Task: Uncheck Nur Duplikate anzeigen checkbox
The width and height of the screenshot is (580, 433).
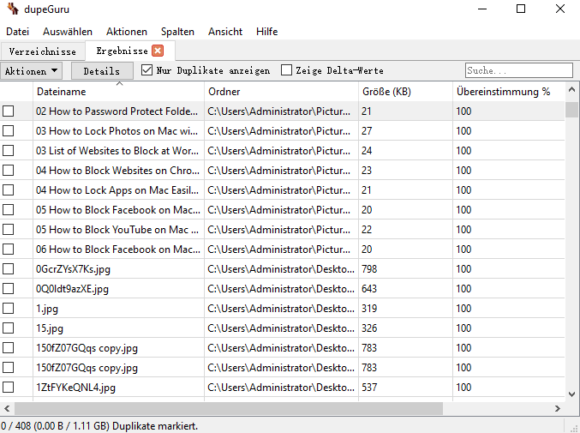Action: point(146,70)
